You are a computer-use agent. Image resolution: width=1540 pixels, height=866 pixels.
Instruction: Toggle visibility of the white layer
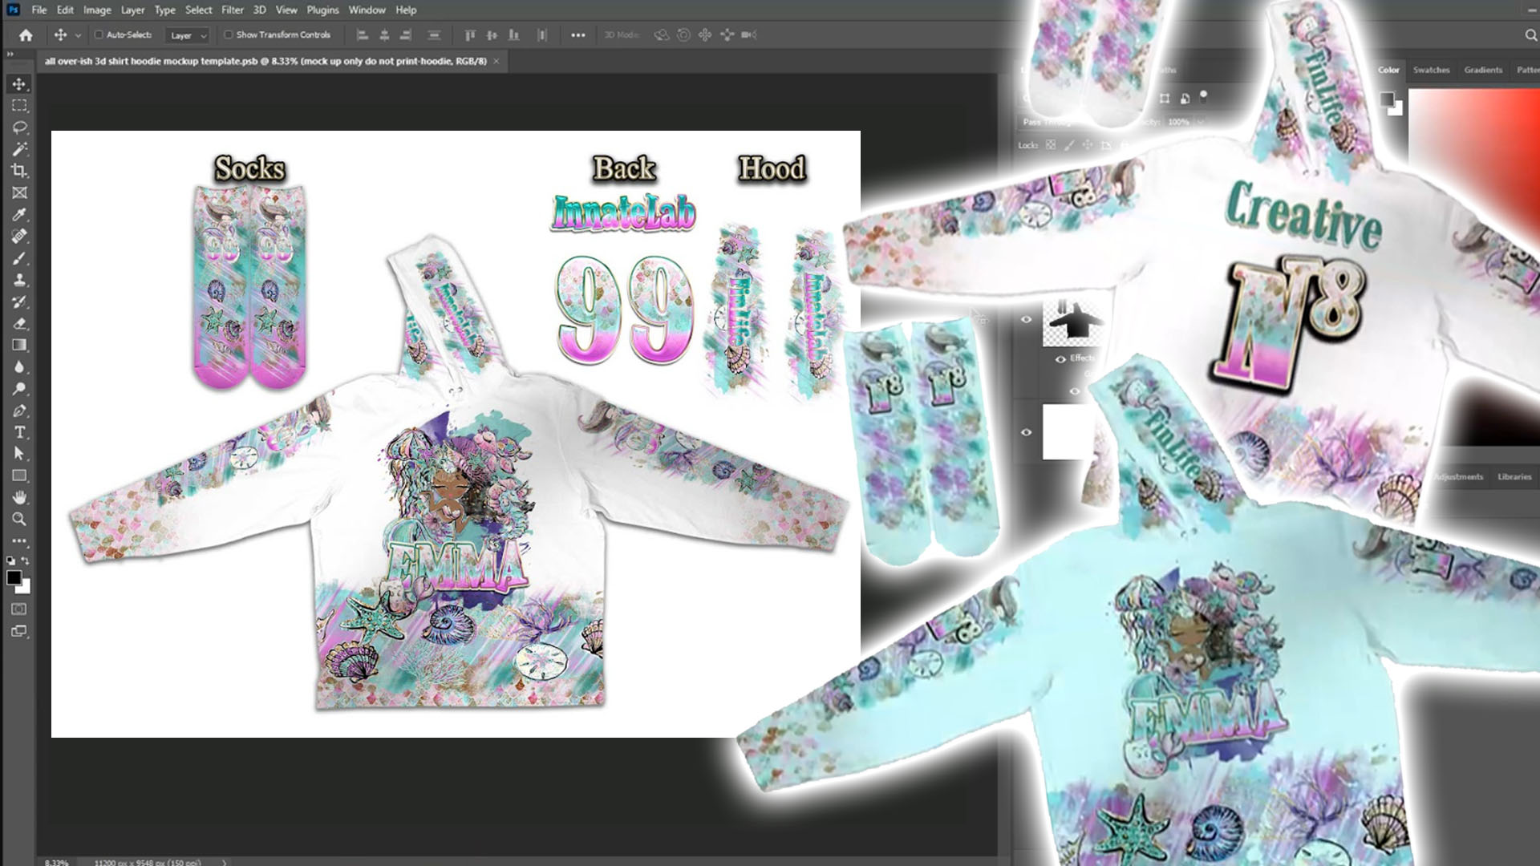tap(1027, 432)
